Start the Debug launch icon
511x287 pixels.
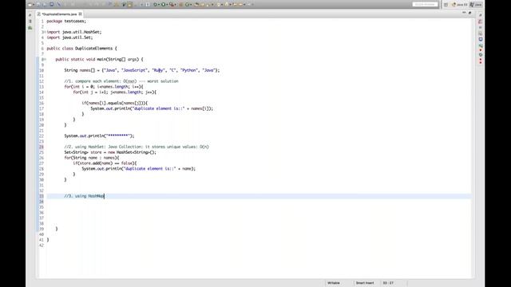(155, 5)
